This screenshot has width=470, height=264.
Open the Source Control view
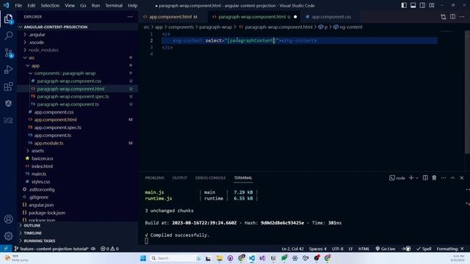pyautogui.click(x=8, y=53)
